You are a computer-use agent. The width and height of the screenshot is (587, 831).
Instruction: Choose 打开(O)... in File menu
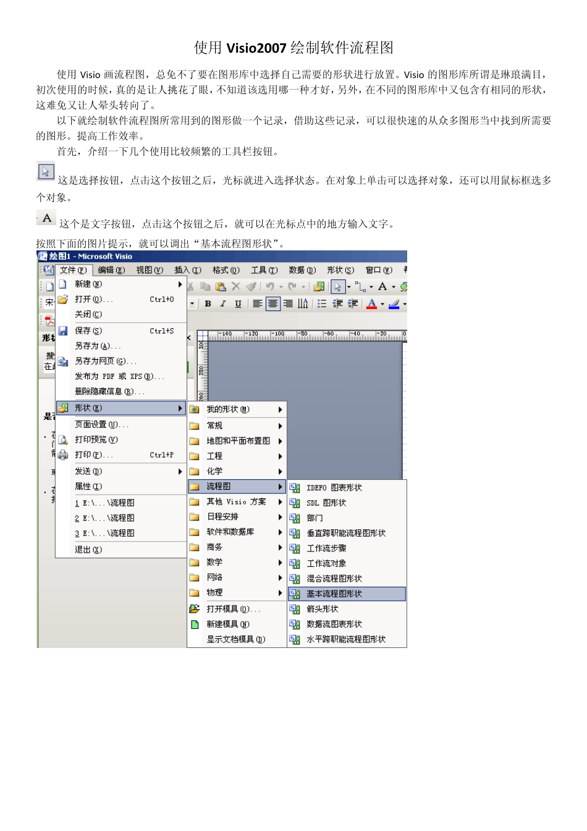coord(121,299)
